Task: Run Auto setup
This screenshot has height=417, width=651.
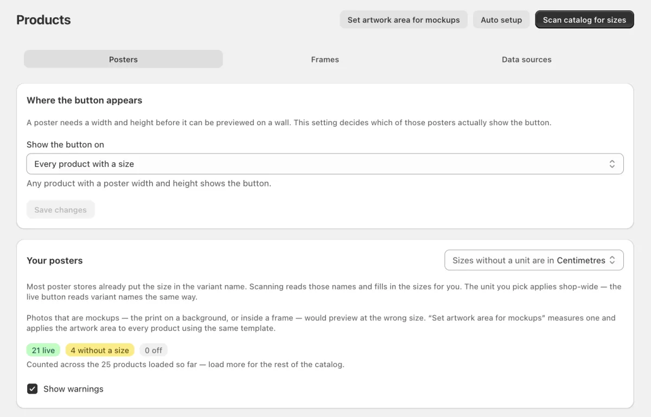Action: 501,20
